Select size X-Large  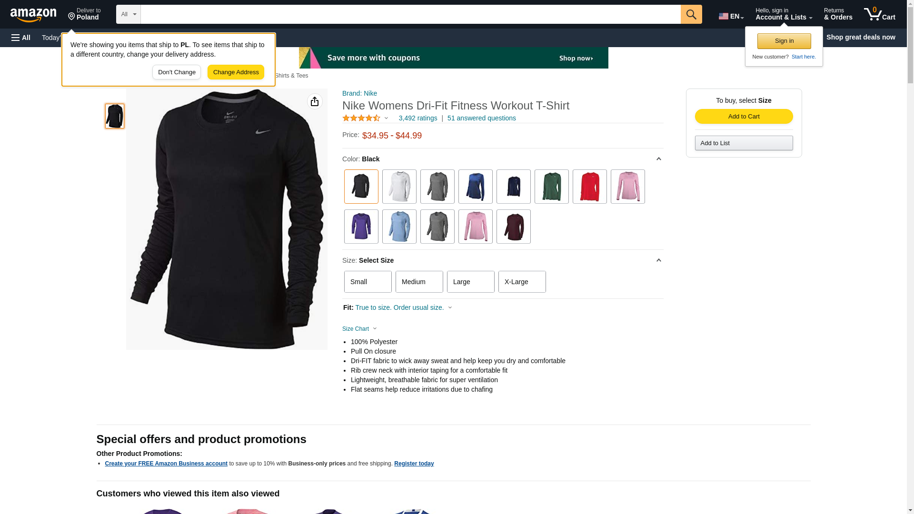point(522,282)
